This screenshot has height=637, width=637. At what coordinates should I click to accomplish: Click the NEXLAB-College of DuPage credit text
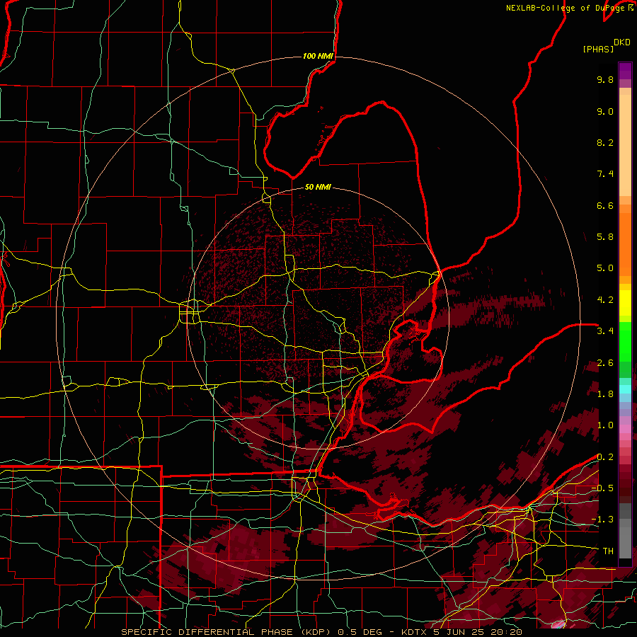[x=566, y=8]
